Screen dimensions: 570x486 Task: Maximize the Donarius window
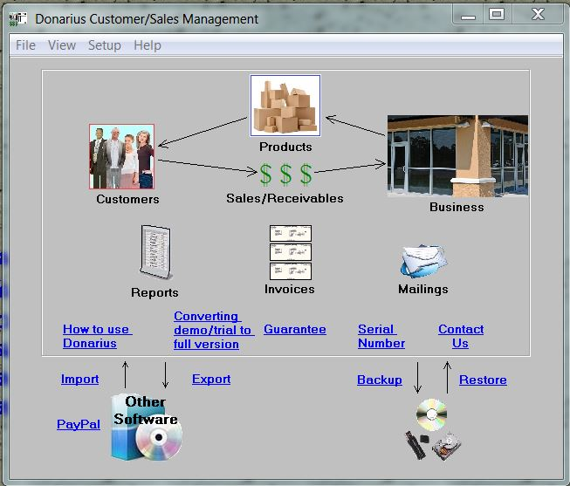(497, 15)
